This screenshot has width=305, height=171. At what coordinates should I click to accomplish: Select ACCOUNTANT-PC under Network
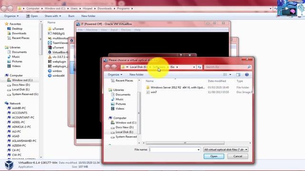tap(20, 117)
